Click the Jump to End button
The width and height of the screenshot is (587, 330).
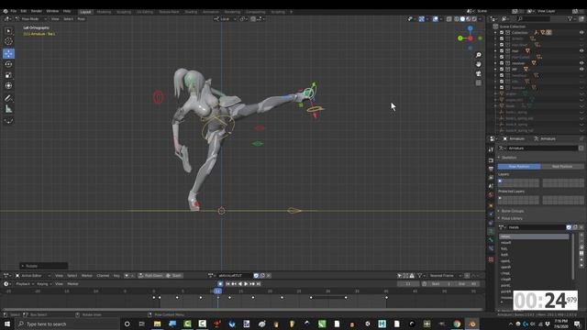259,284
